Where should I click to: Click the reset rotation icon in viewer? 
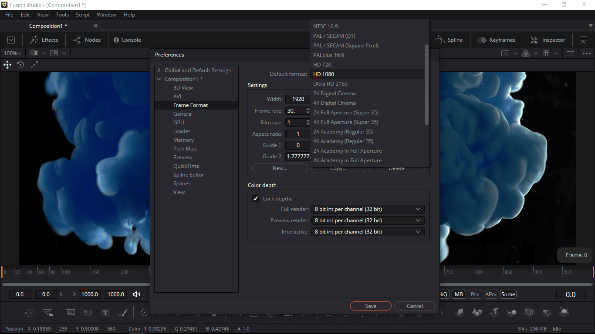20,65
